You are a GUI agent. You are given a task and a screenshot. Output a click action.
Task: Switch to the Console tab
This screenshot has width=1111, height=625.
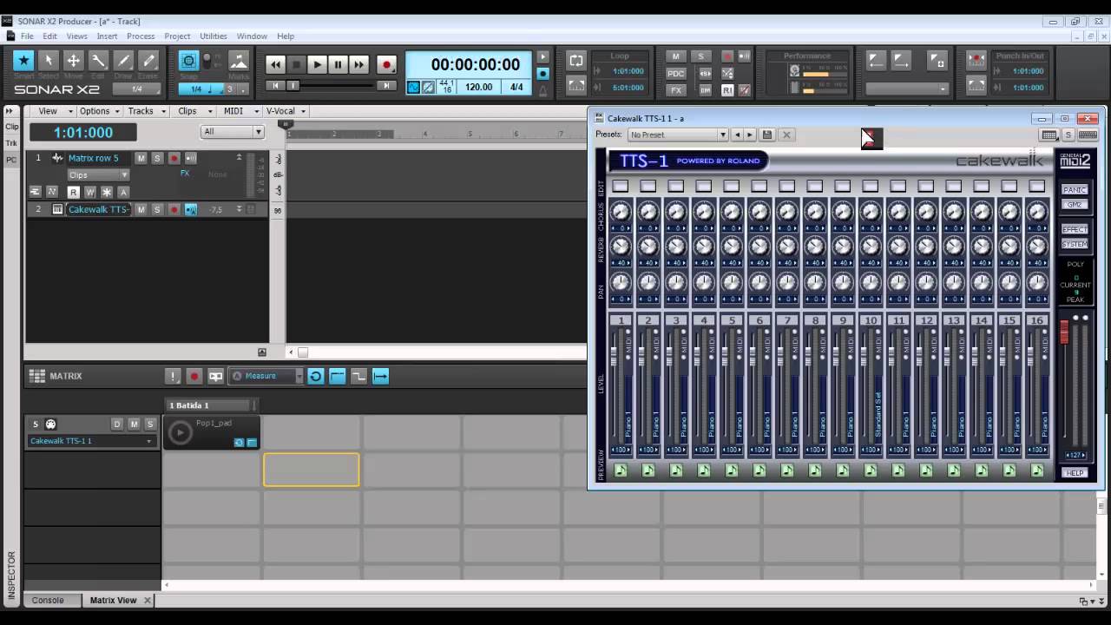point(48,600)
